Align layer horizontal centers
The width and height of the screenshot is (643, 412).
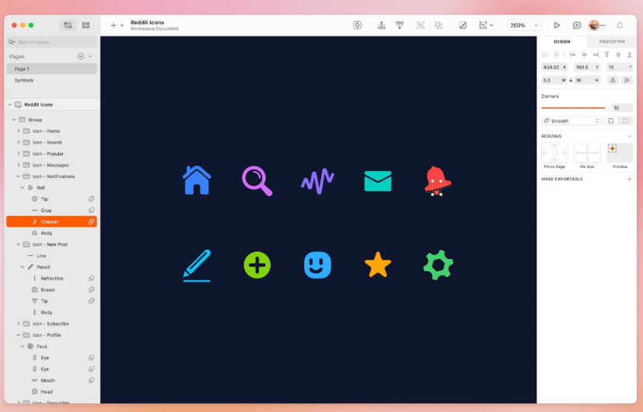pyautogui.click(x=585, y=54)
